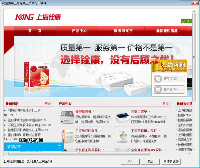Click arrow icon beside 三联工资单
This screenshot has height=168, width=200.
[x=149, y=111]
